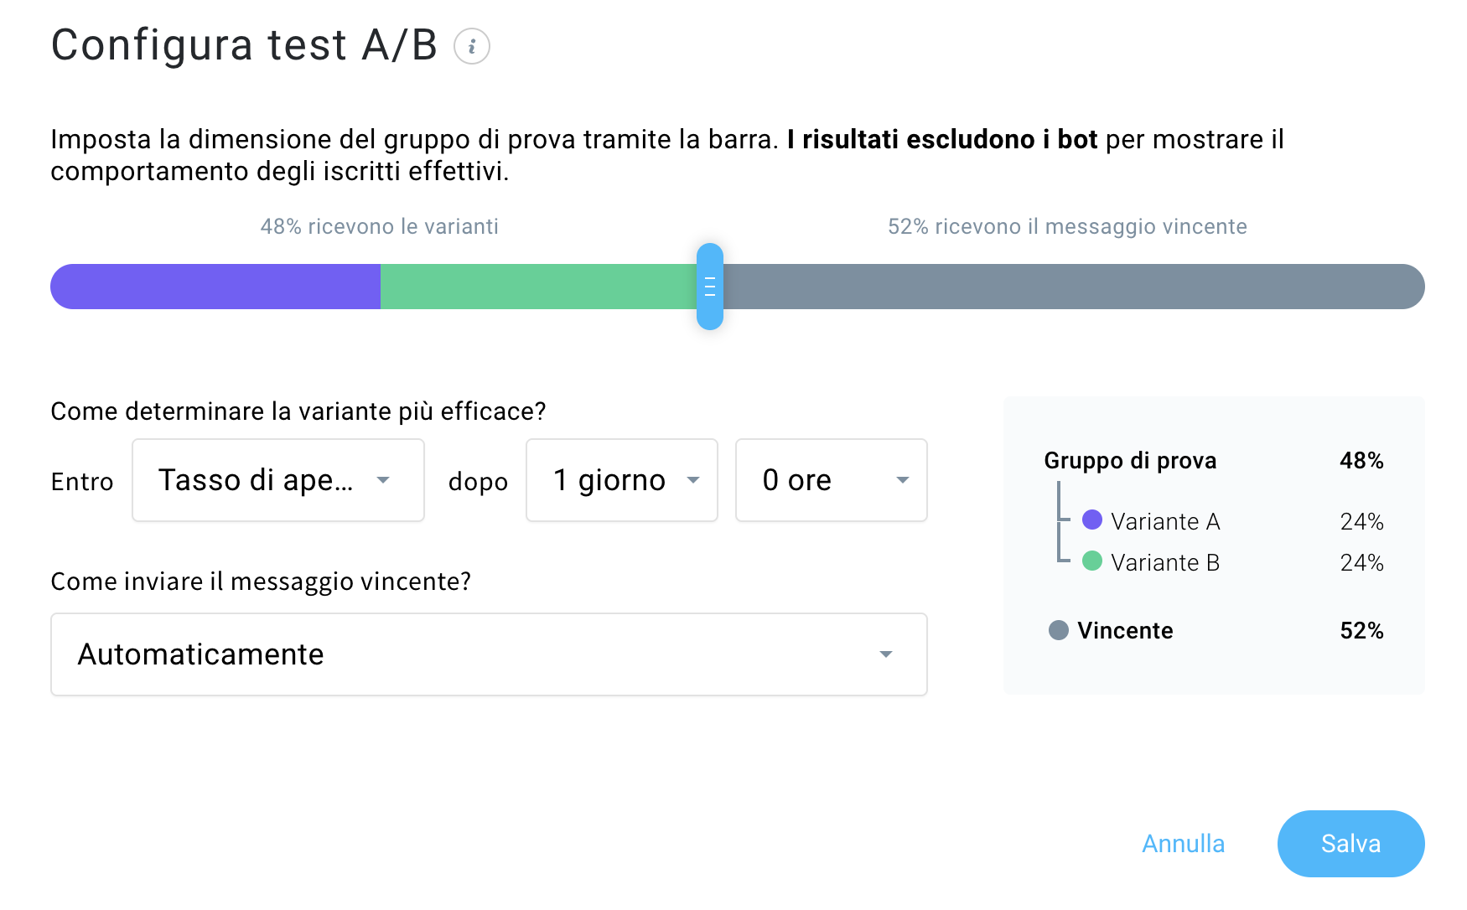1467x910 pixels.
Task: Click the green Variante B bar segment
Action: point(537,287)
